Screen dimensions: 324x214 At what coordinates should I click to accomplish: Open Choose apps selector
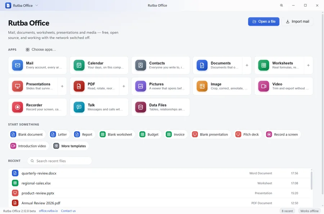point(41,50)
